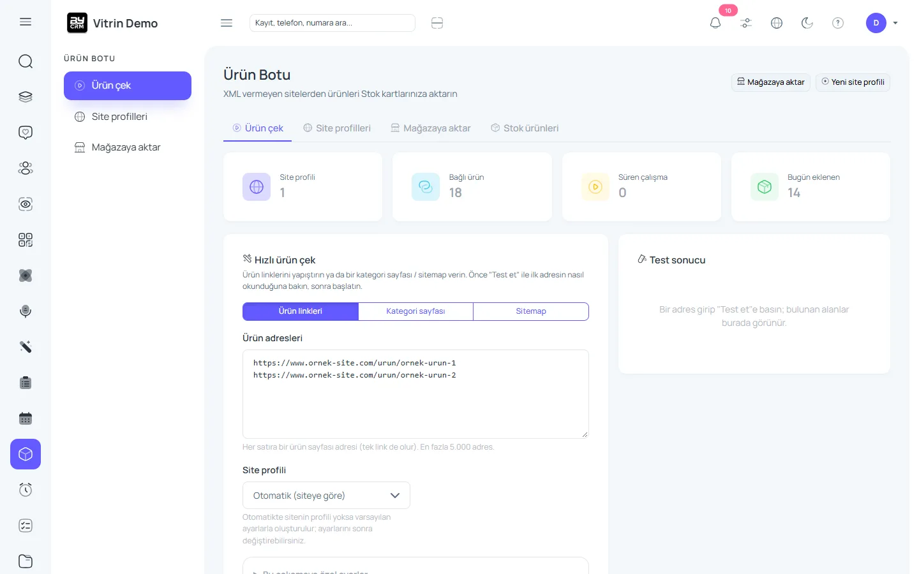
Task: Open the stacked layers icon in left rail
Action: (26, 97)
